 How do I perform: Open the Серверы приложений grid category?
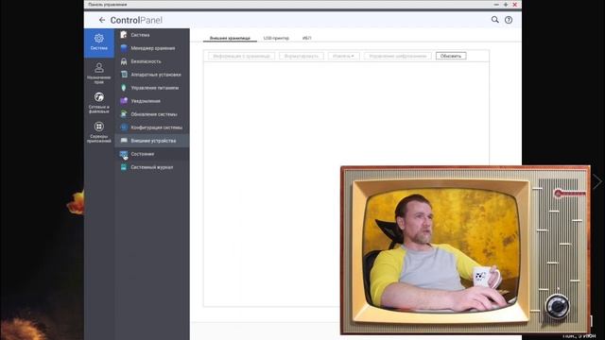pyautogui.click(x=98, y=132)
